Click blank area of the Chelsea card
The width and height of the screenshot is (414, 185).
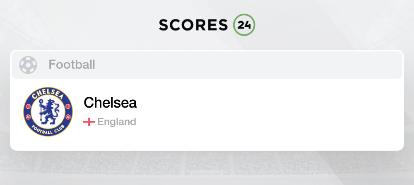[264, 113]
